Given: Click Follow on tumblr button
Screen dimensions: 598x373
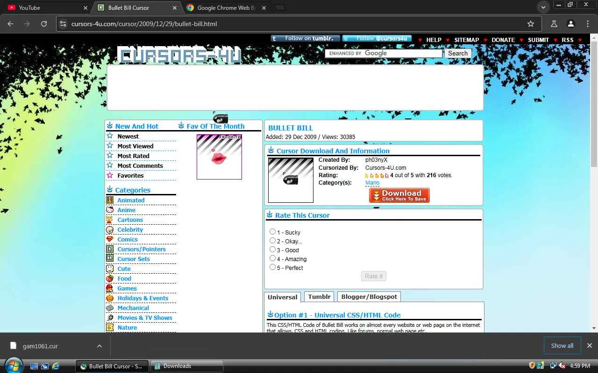Looking at the screenshot, I should (306, 38).
